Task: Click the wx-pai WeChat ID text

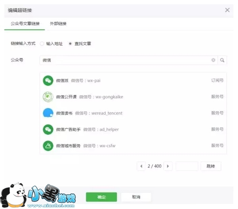Action: (94, 81)
